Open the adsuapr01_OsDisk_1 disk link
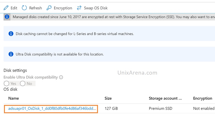Image resolution: width=215 pixels, height=116 pixels. (x=52, y=109)
